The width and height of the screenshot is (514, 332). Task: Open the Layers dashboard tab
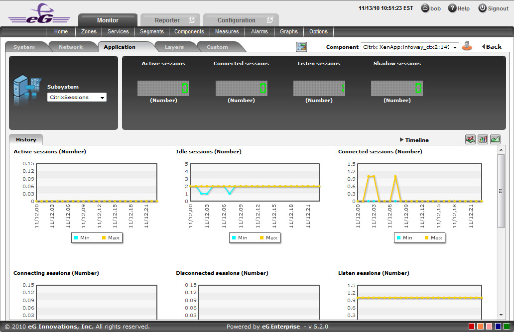(174, 47)
